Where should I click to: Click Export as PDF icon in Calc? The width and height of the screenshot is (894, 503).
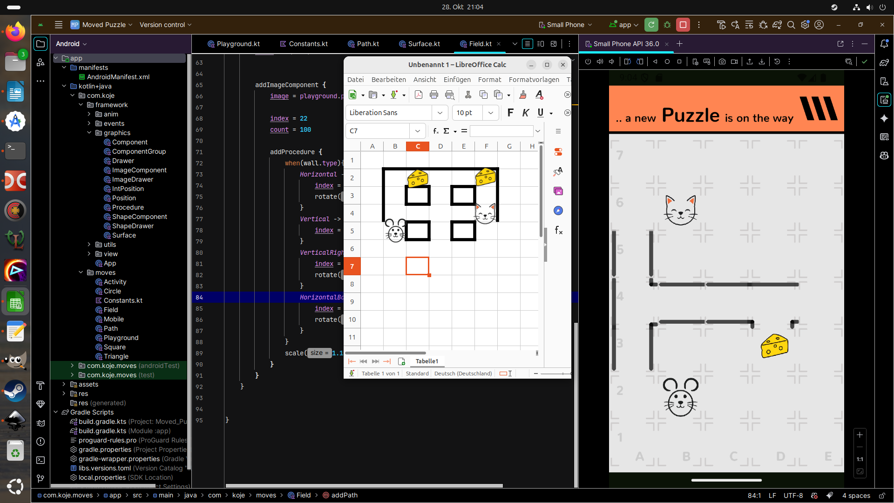[x=418, y=95]
